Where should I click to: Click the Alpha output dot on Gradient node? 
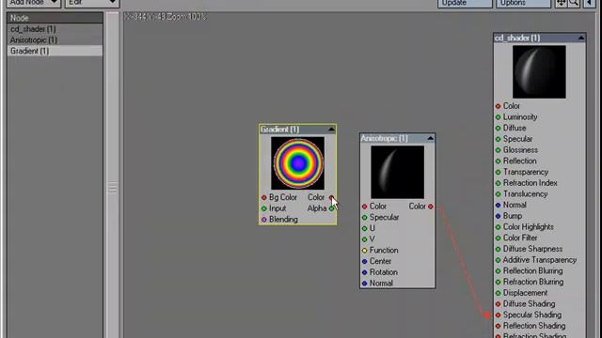(x=331, y=208)
